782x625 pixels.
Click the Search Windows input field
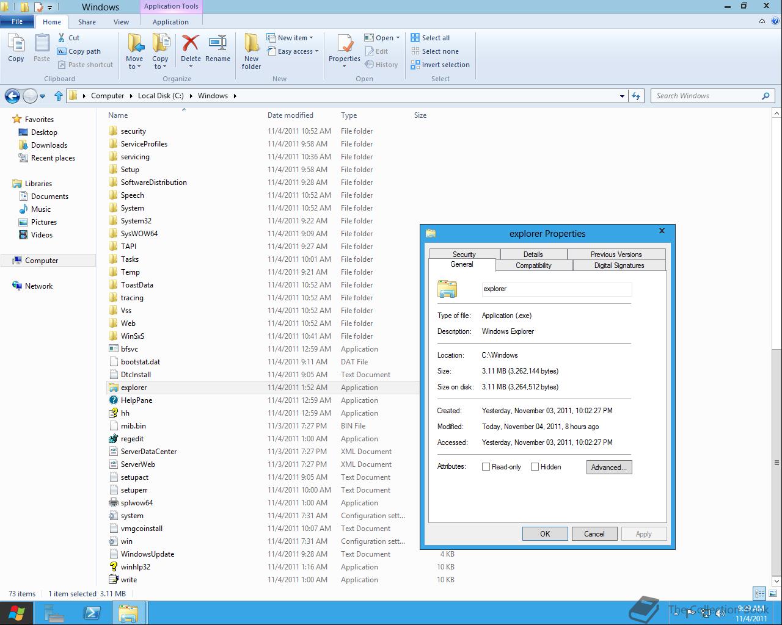tap(706, 96)
